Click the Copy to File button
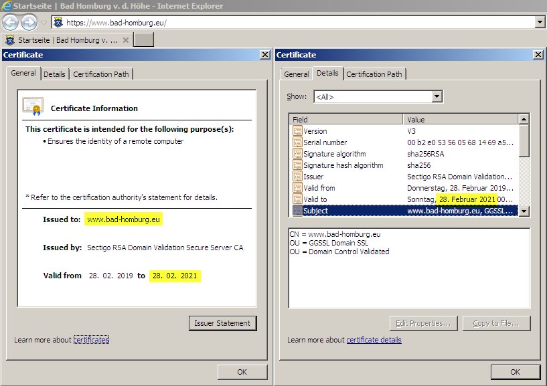 pyautogui.click(x=496, y=323)
